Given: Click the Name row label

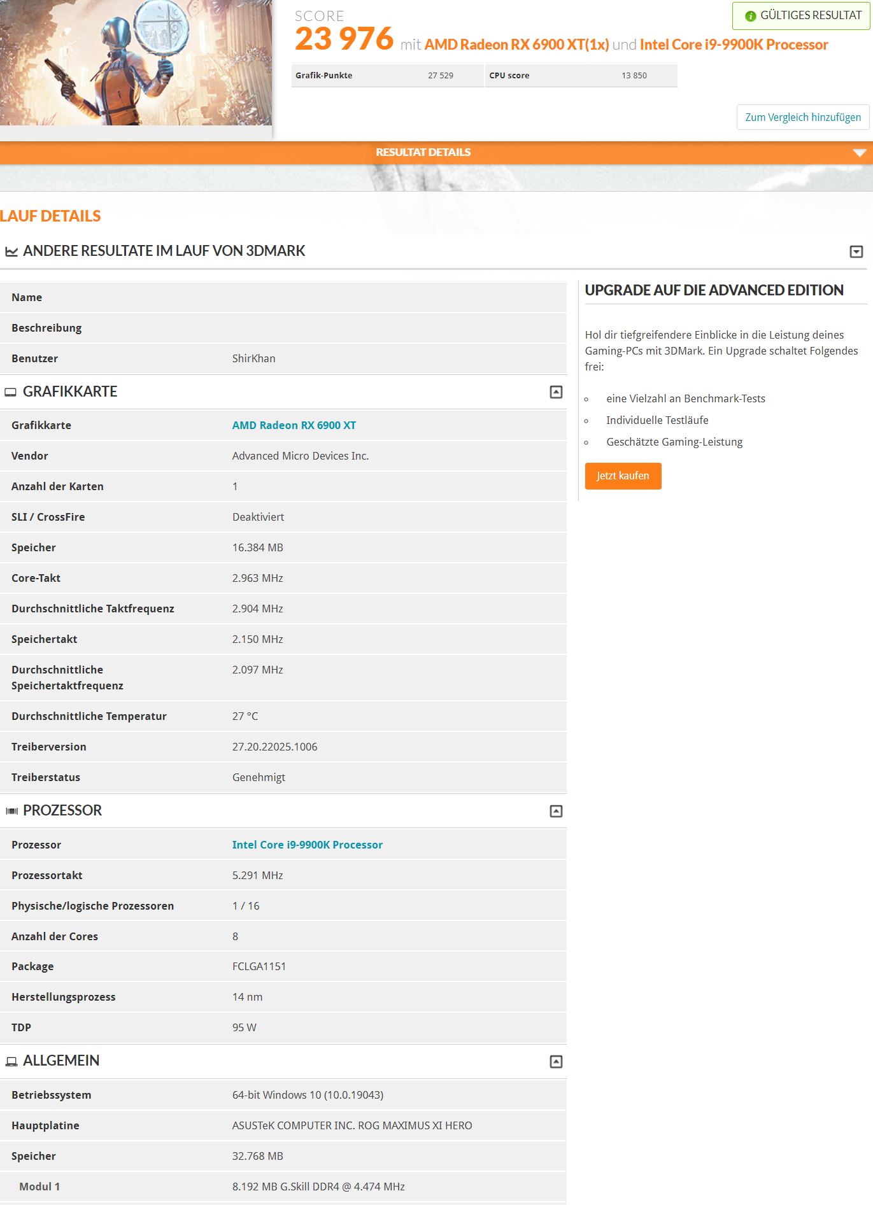Looking at the screenshot, I should (x=27, y=297).
